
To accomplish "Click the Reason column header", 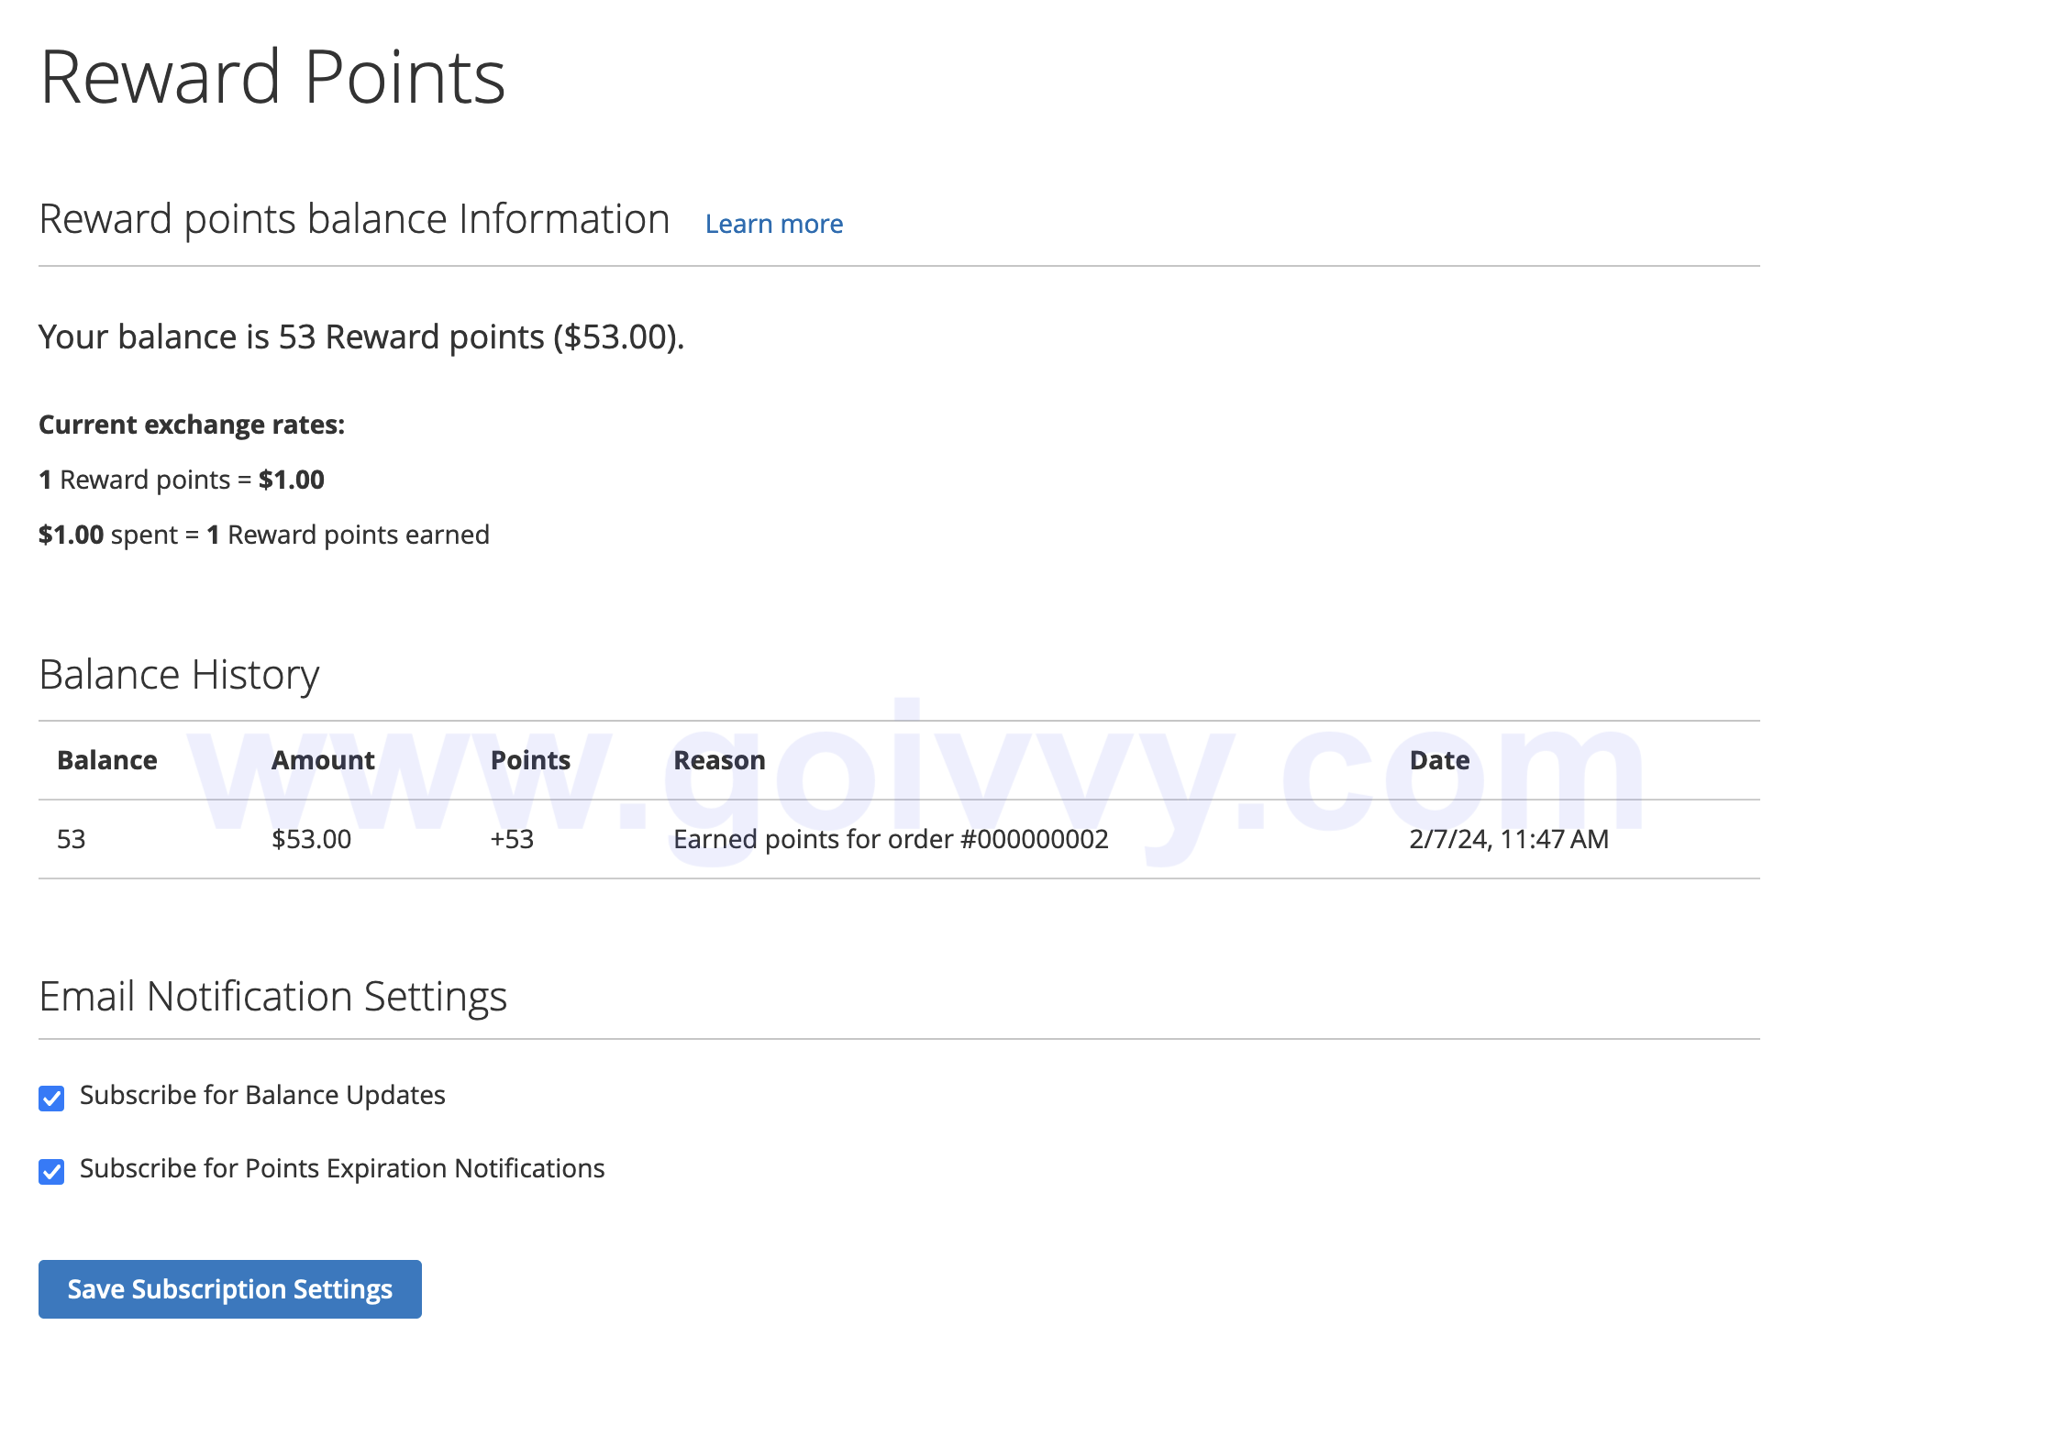I will 719,759.
